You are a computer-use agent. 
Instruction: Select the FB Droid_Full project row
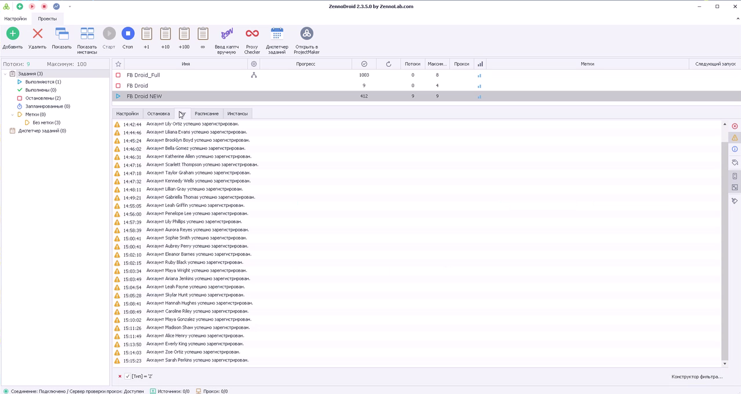(x=143, y=75)
